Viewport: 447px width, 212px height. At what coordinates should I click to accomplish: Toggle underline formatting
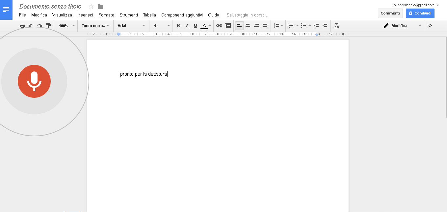coord(196,26)
